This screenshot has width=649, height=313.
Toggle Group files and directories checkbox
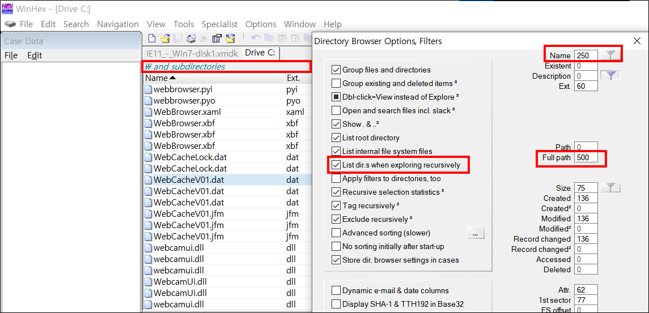click(x=336, y=70)
